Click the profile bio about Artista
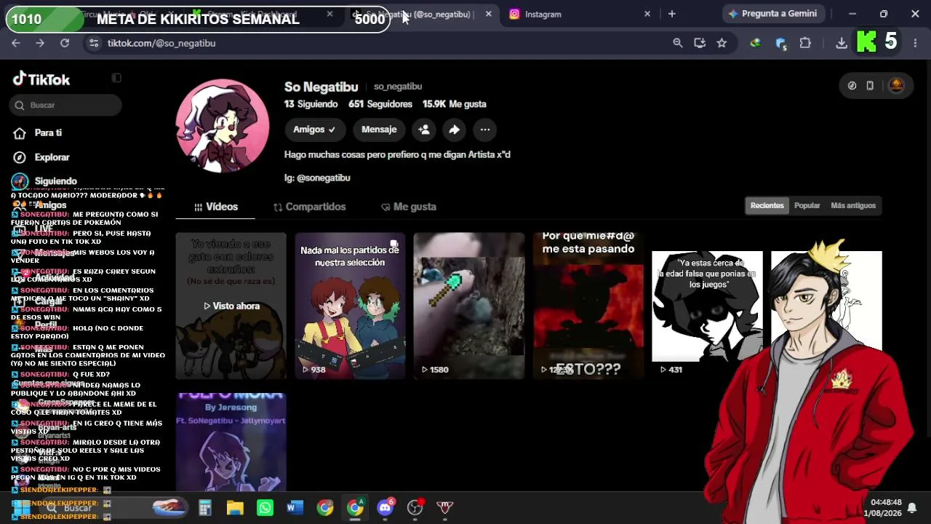The image size is (931, 524). 397,154
